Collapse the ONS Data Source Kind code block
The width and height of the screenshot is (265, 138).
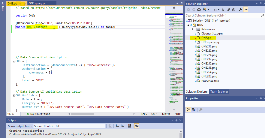[x=13, y=61]
